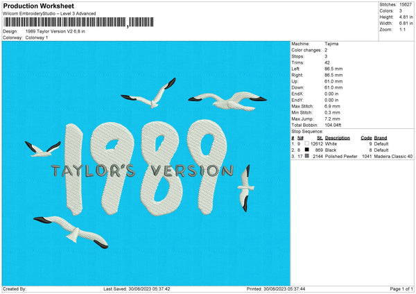Click the 'Stop Sequence:' heading
Screen dimensions: 416x294
coord(307,132)
